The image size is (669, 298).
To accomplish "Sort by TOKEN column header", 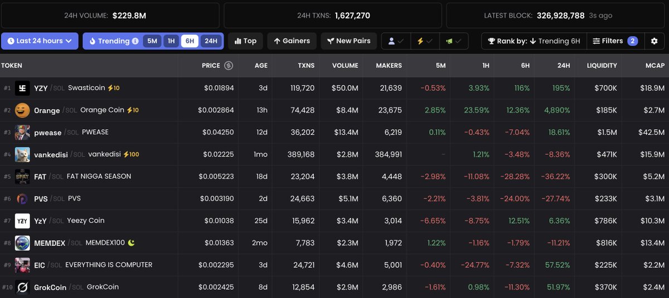I will [x=12, y=66].
